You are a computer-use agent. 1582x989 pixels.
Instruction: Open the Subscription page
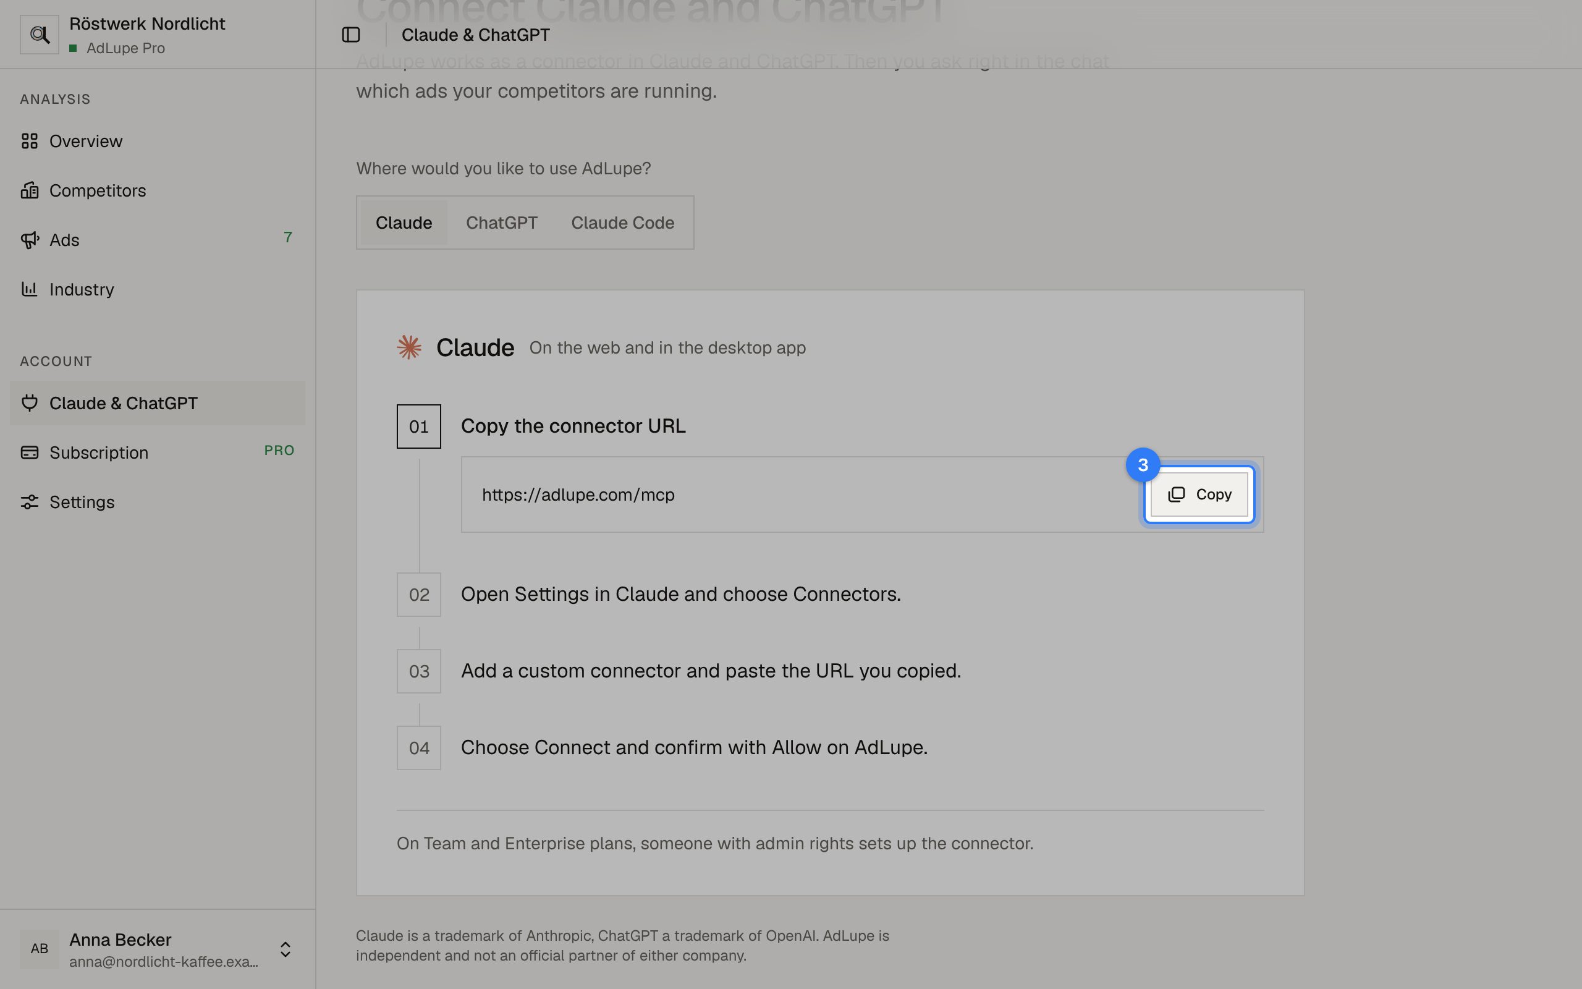(x=157, y=452)
